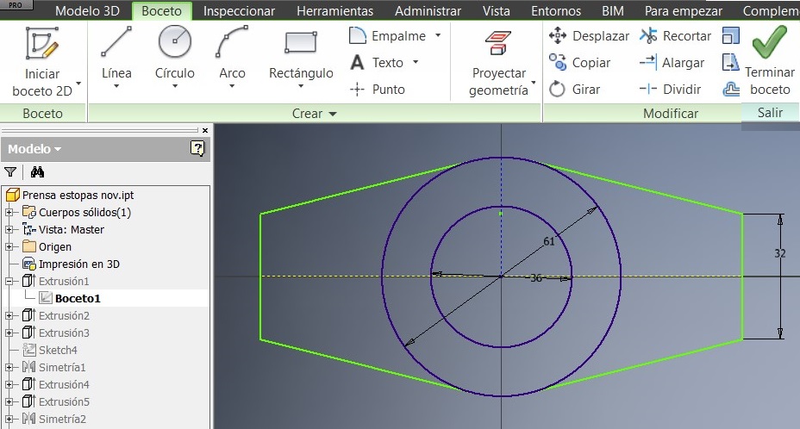Select Boceto1 in the browser tree
Viewport: 800px width, 429px height.
78,298
